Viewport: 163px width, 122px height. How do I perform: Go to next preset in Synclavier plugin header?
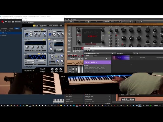point(89,51)
